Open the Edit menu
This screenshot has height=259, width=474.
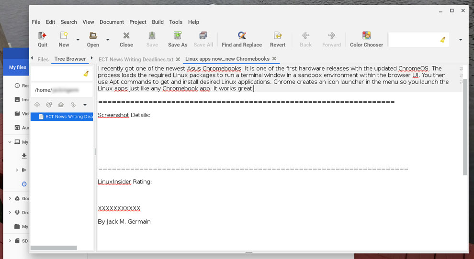50,22
